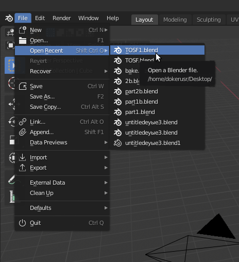The height and width of the screenshot is (262, 239).
Task: Click the chain Link icon
Action: [x=23, y=122]
